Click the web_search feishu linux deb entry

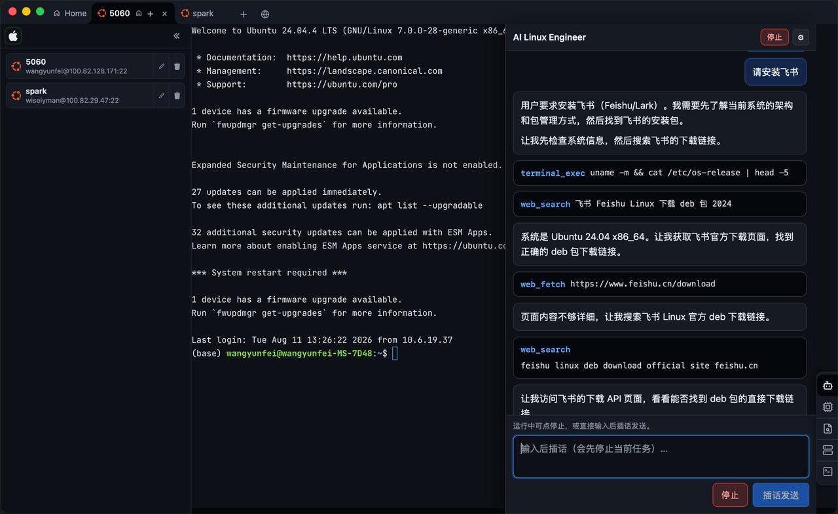click(x=659, y=358)
